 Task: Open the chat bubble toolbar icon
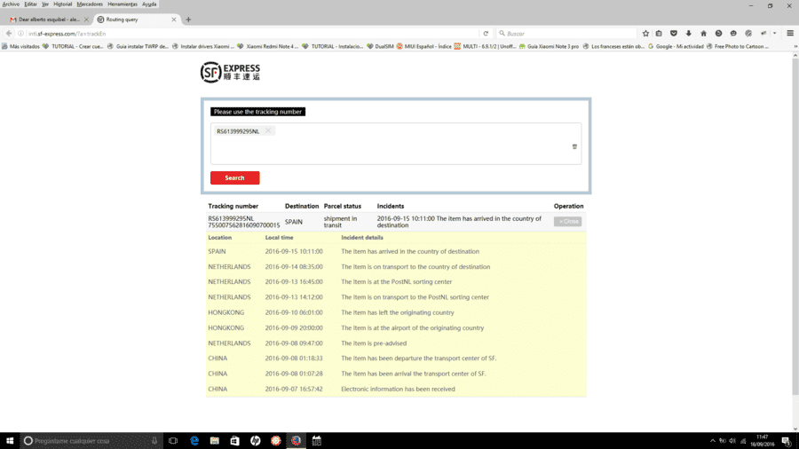[x=733, y=33]
